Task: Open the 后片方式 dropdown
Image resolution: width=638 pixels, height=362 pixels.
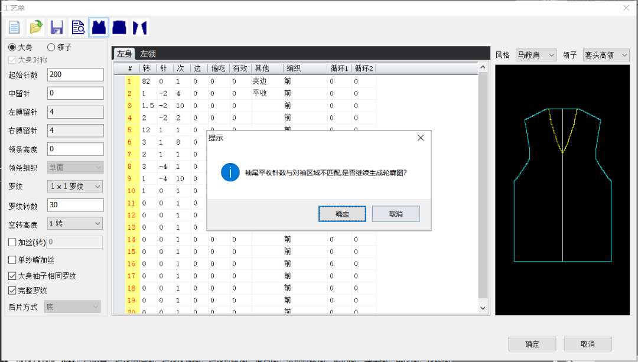Action: [73, 306]
